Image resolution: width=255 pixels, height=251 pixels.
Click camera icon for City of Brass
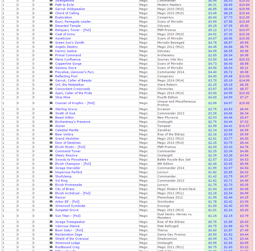[x=51, y=189]
